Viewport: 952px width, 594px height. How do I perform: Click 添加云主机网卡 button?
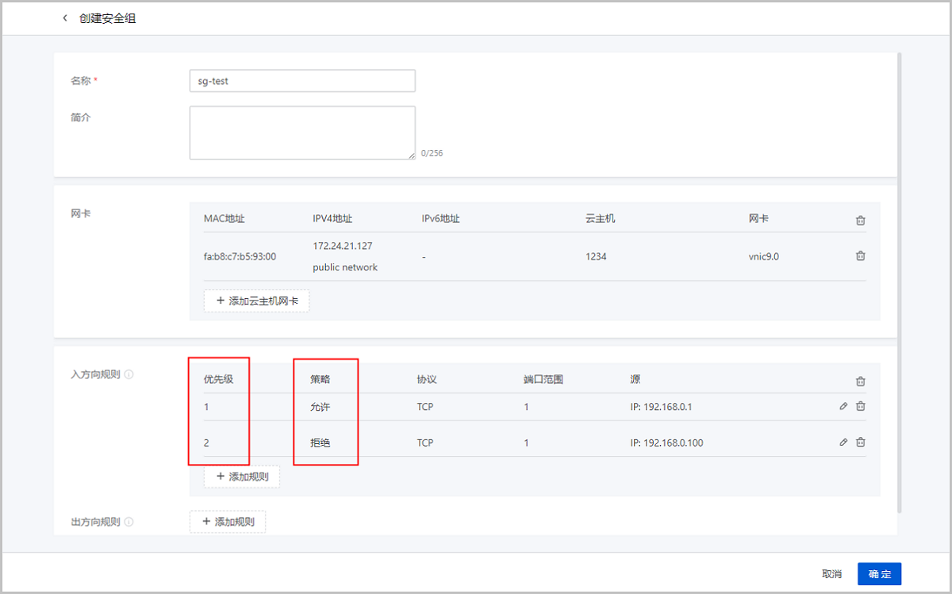pyautogui.click(x=256, y=301)
